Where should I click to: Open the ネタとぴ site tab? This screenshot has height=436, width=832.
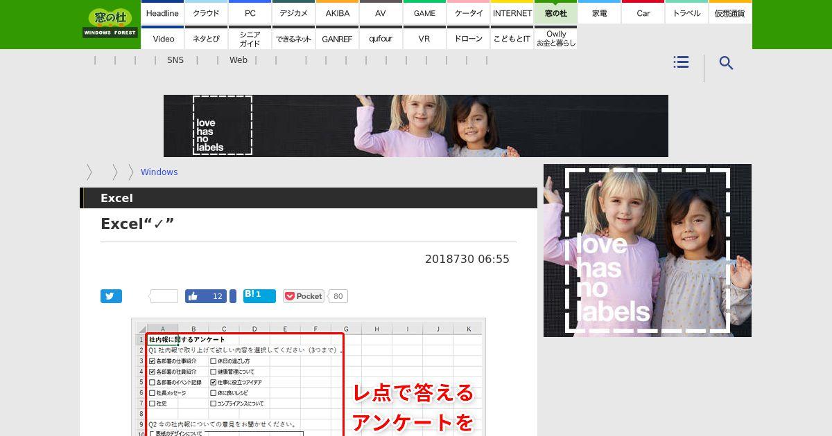(x=206, y=39)
